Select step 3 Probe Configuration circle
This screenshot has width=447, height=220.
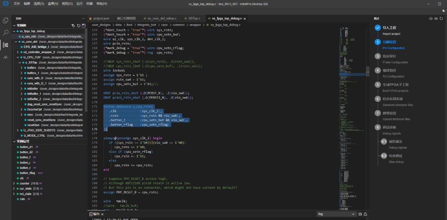[378, 56]
